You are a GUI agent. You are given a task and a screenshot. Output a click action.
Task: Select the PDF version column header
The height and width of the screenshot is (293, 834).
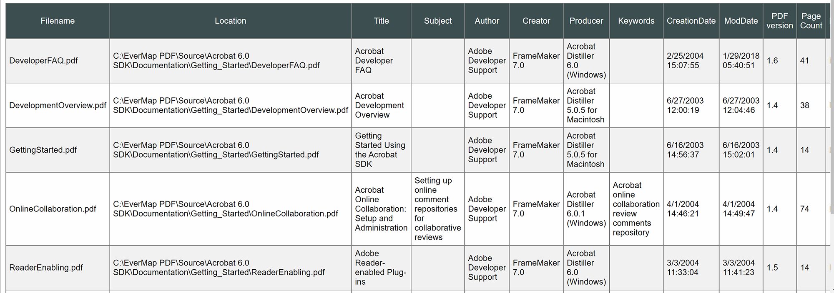coord(779,21)
